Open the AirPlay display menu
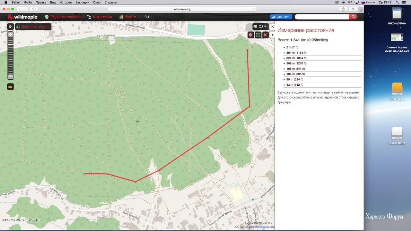 coord(356,2)
